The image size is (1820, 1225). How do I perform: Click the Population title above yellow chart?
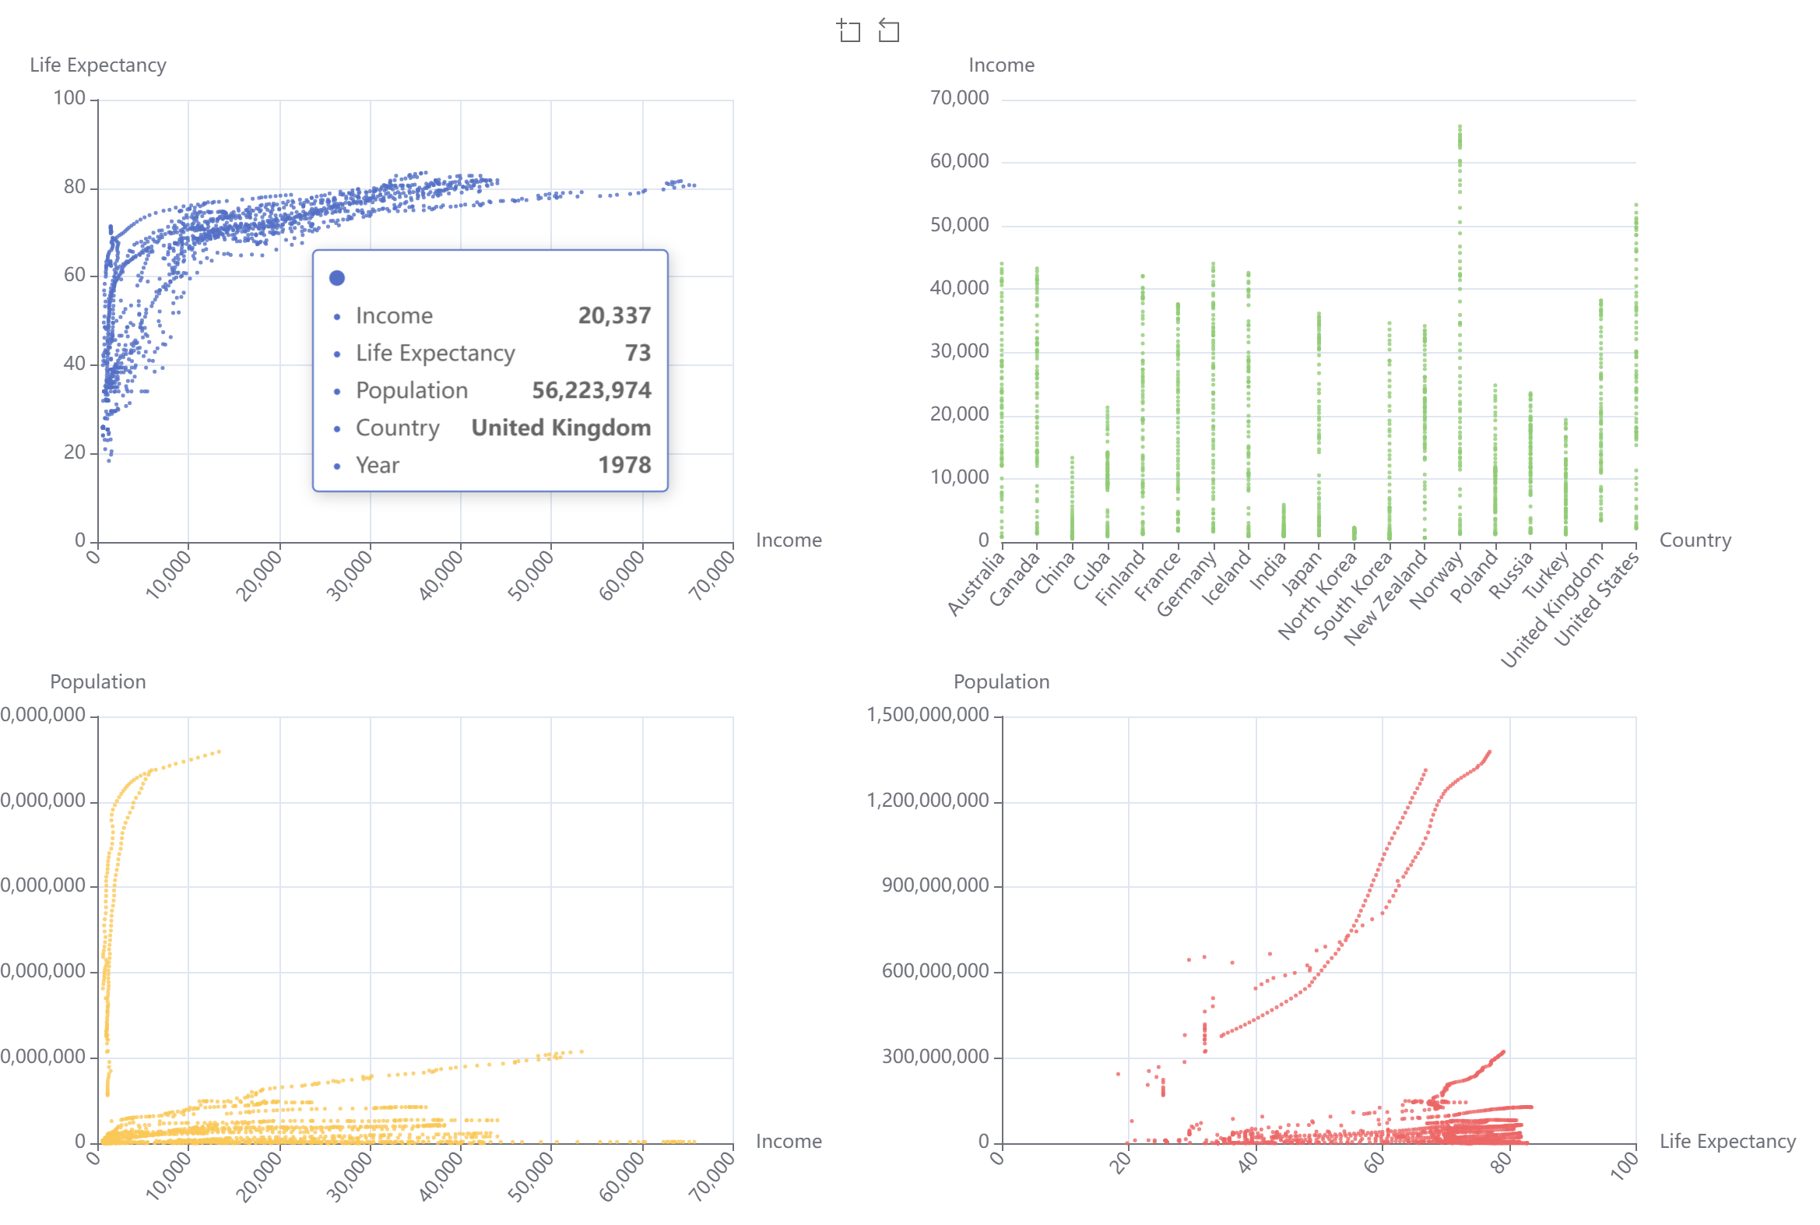pyautogui.click(x=97, y=682)
